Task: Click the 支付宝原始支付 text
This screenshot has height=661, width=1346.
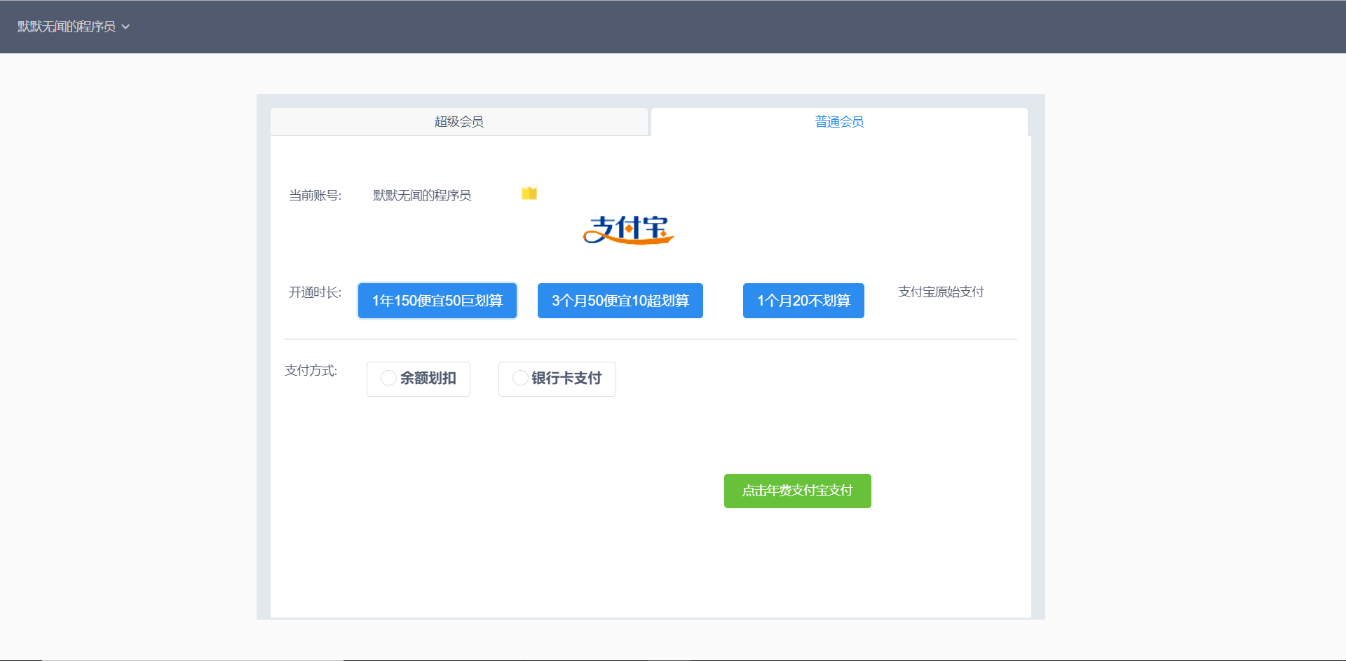Action: [x=941, y=292]
